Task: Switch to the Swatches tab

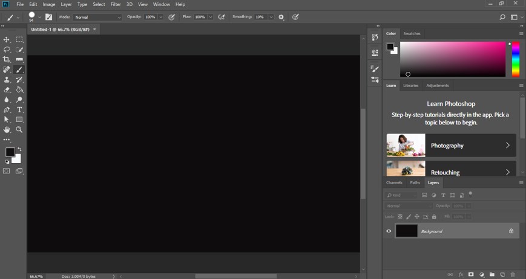Action: 412,33
